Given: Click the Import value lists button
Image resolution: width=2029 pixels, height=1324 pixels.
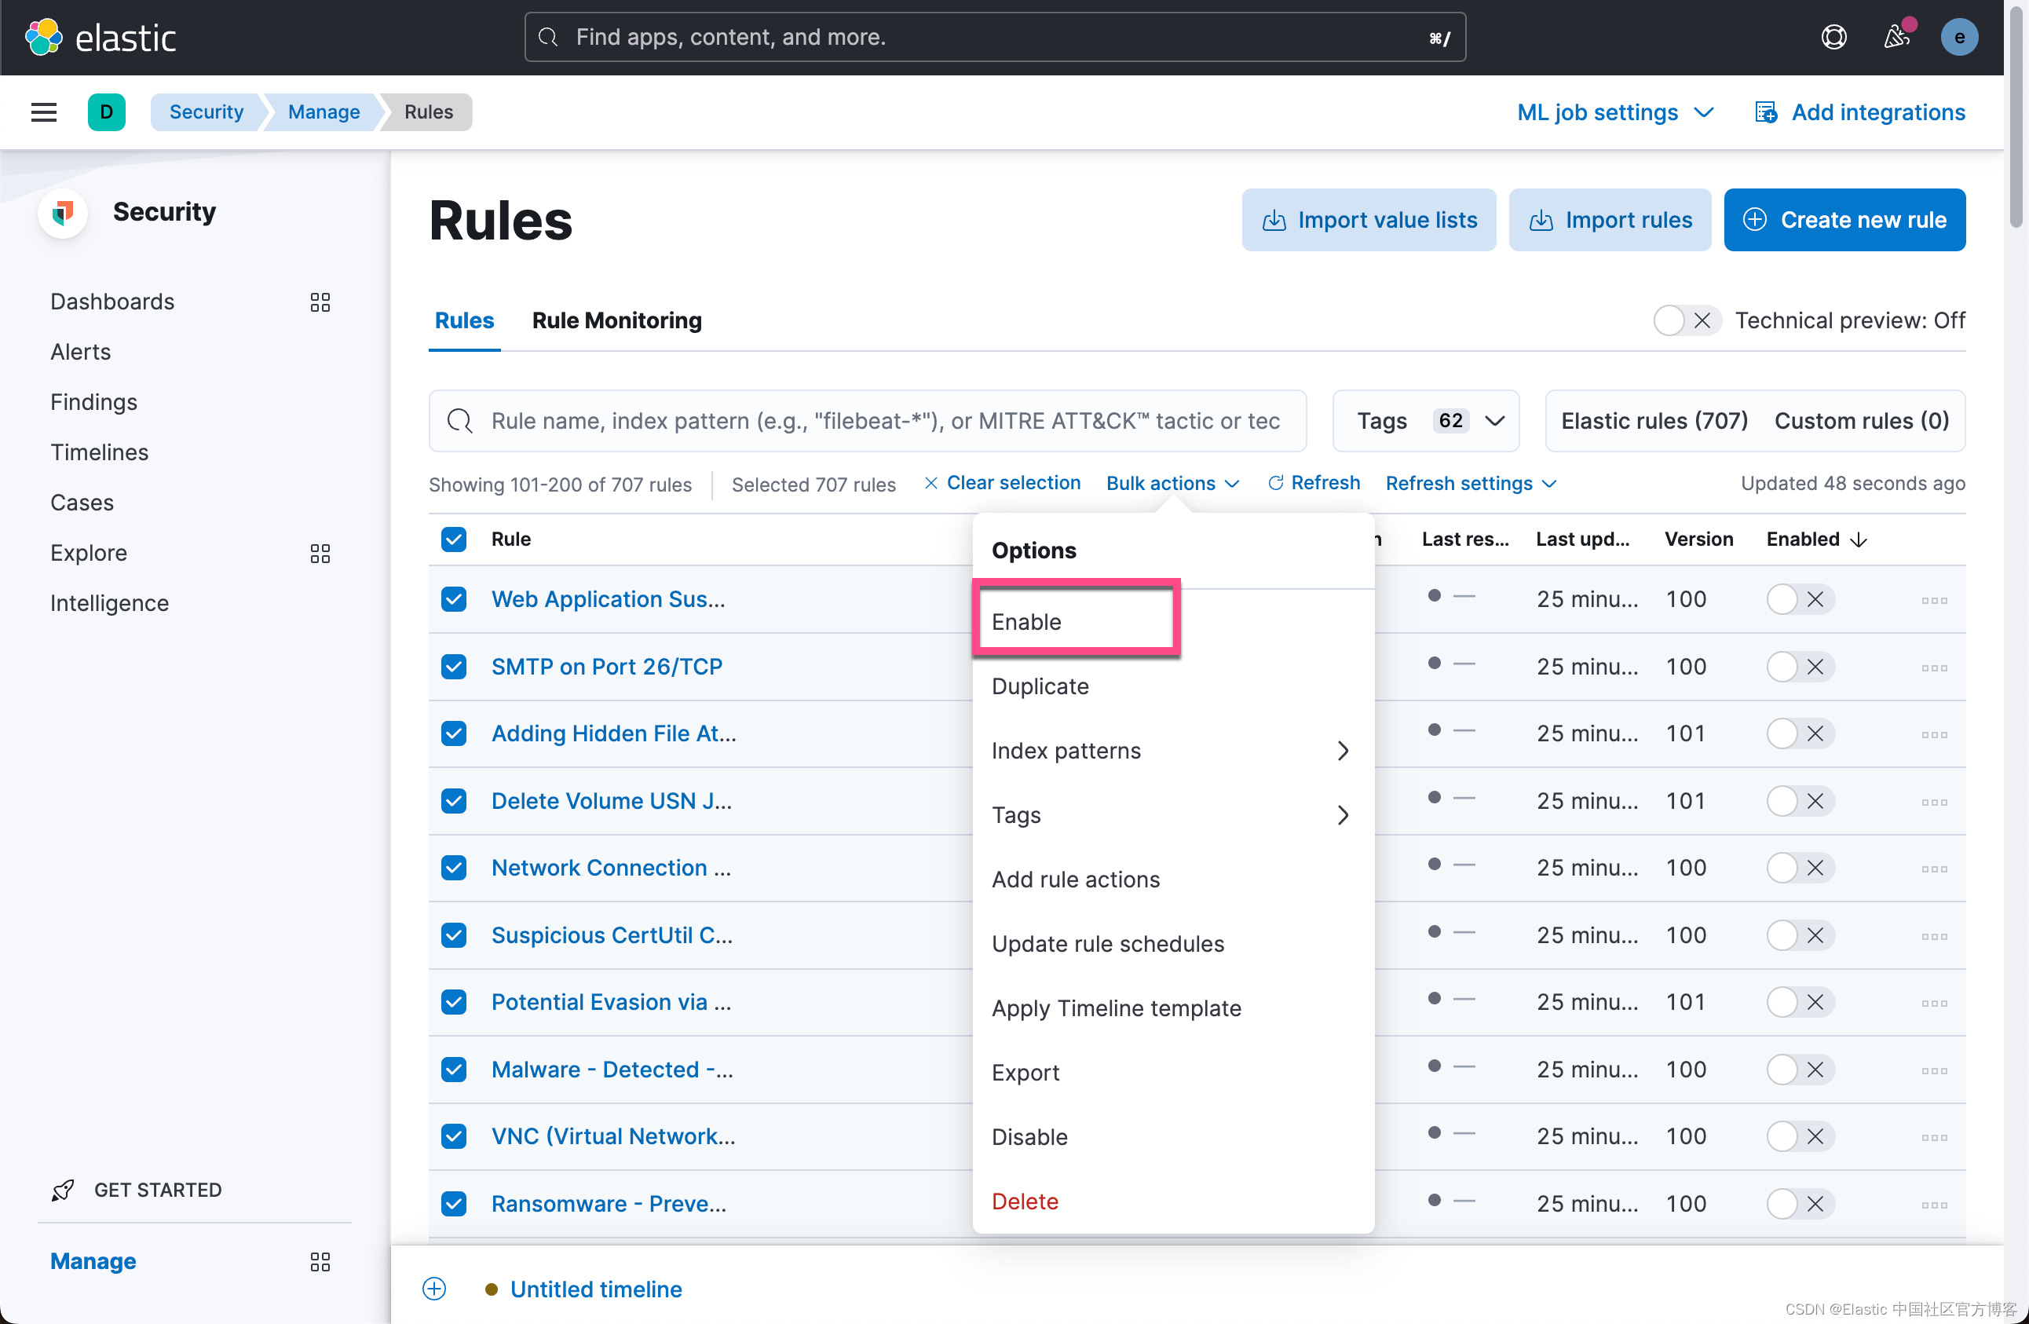Looking at the screenshot, I should pyautogui.click(x=1369, y=220).
